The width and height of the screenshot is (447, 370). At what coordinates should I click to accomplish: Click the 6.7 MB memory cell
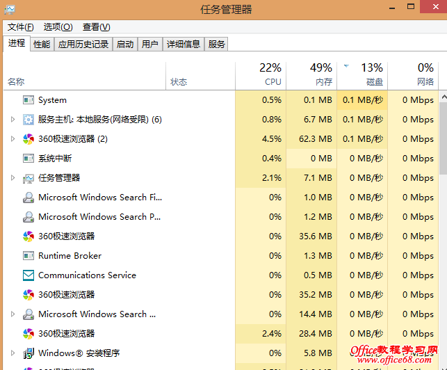(311, 120)
